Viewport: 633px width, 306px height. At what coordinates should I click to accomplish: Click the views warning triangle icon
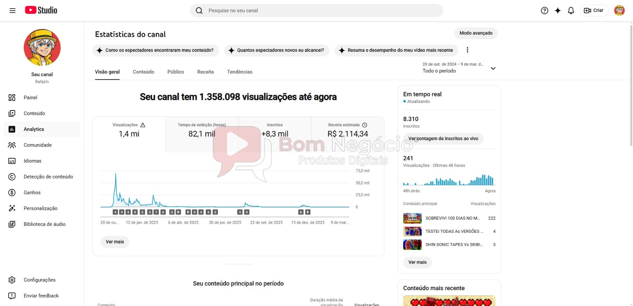point(143,125)
